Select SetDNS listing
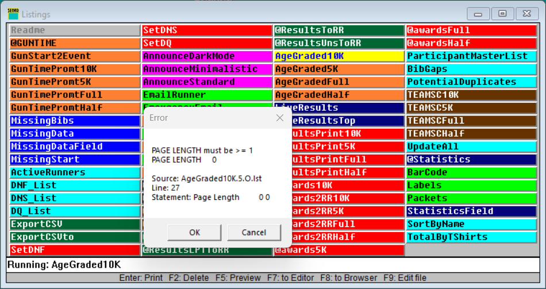The height and width of the screenshot is (289, 546). (207, 30)
